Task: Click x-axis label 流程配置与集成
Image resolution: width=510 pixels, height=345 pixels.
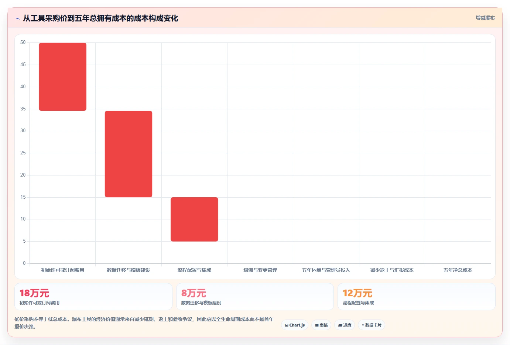Action: [194, 270]
